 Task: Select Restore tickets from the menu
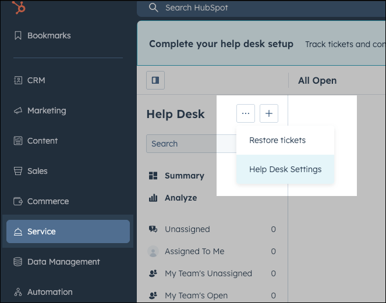point(285,140)
